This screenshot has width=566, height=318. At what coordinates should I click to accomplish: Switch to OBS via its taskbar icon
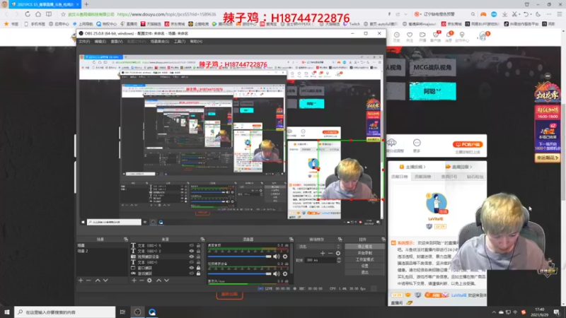[137, 312]
